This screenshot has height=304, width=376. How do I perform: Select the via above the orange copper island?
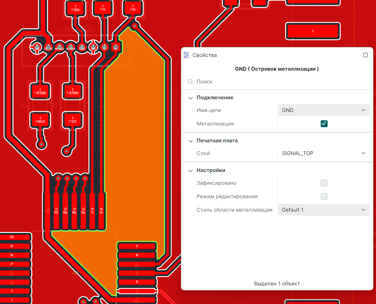[135, 26]
